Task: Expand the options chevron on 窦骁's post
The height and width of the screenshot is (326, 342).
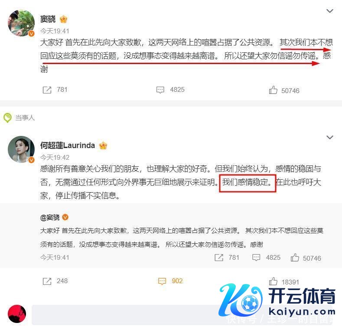Action: click(x=329, y=11)
